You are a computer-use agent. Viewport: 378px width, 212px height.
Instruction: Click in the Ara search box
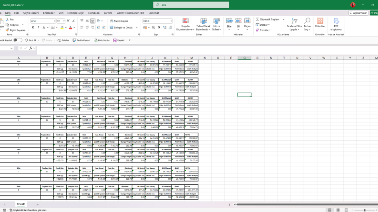pos(191,5)
